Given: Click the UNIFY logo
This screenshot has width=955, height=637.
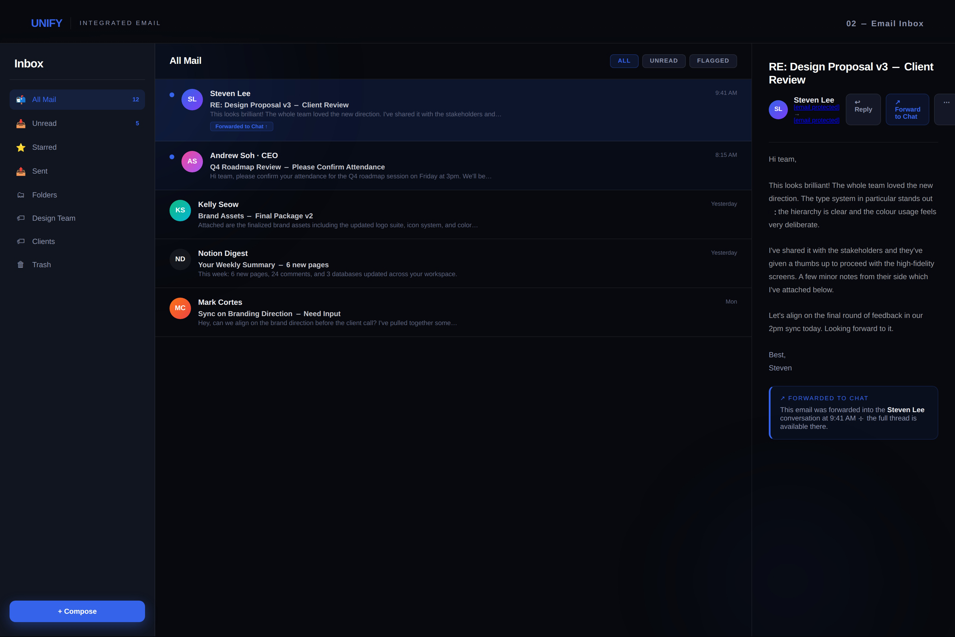Looking at the screenshot, I should 47,23.
